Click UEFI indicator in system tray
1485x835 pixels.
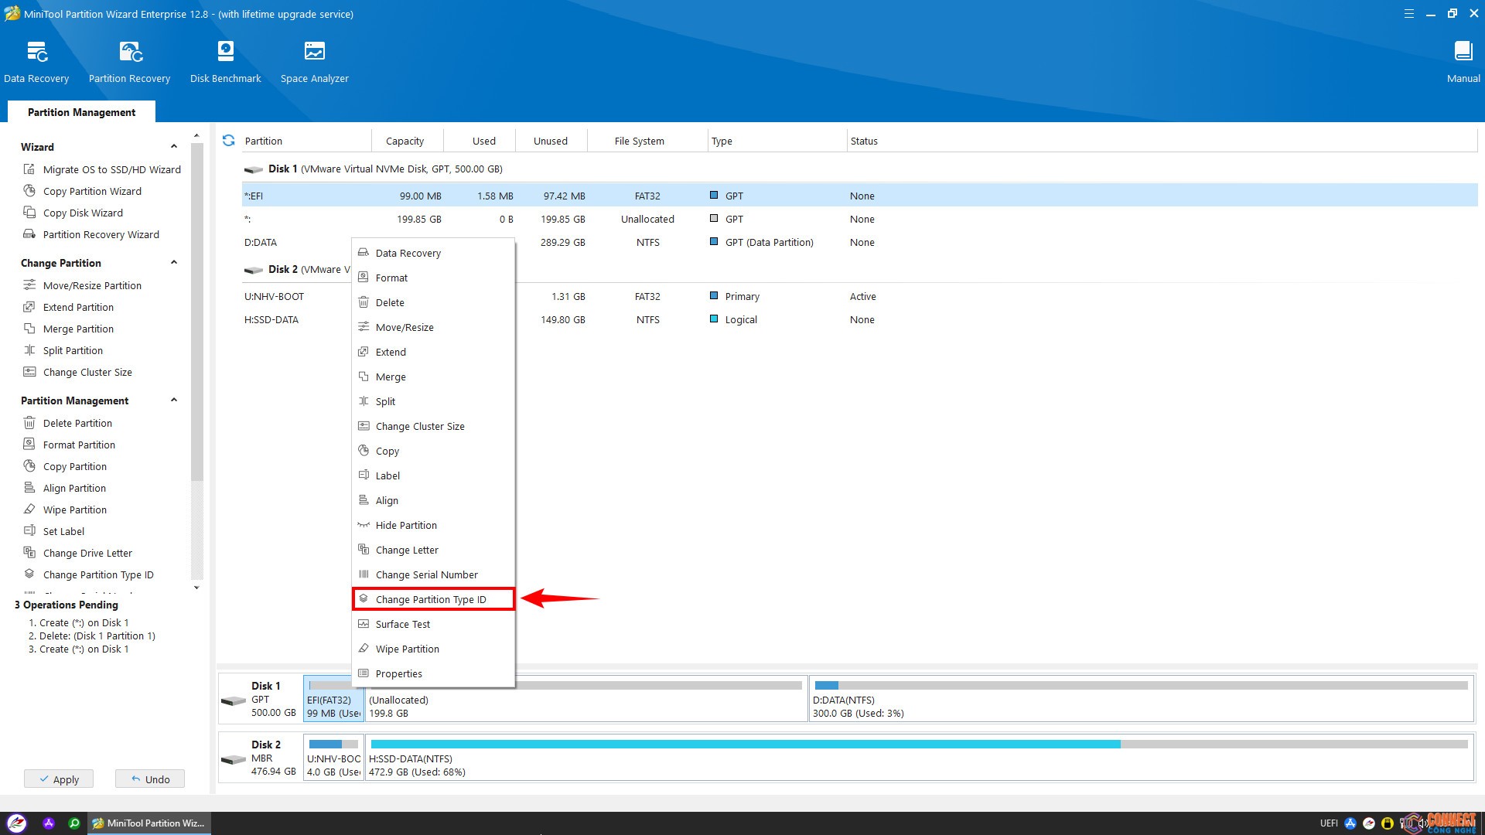pos(1328,823)
